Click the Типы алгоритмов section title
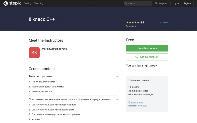 40,76
